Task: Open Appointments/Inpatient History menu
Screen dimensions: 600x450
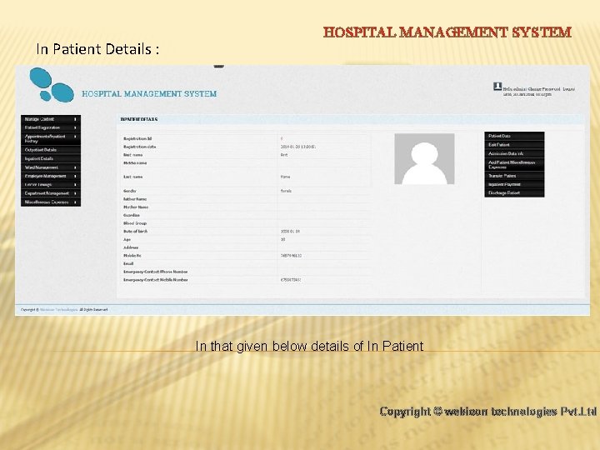Action: click(51, 138)
